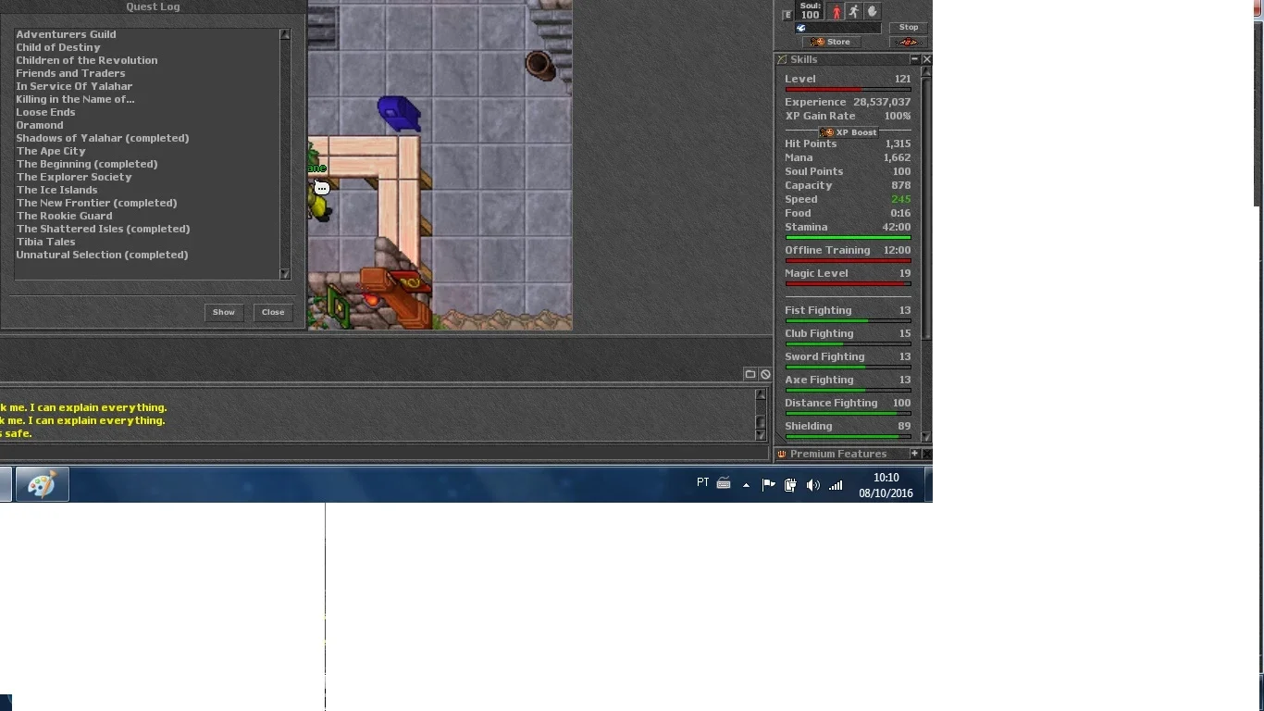Close the Skills panel
The image size is (1264, 711).
[926, 59]
